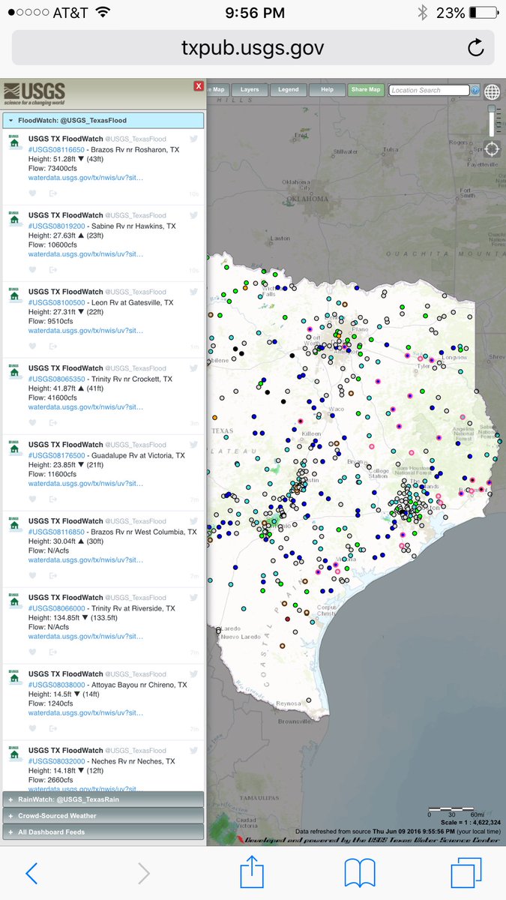Collapse the FloodWatch @USGS_TexasFlood section
This screenshot has height=900, width=506.
point(103,120)
